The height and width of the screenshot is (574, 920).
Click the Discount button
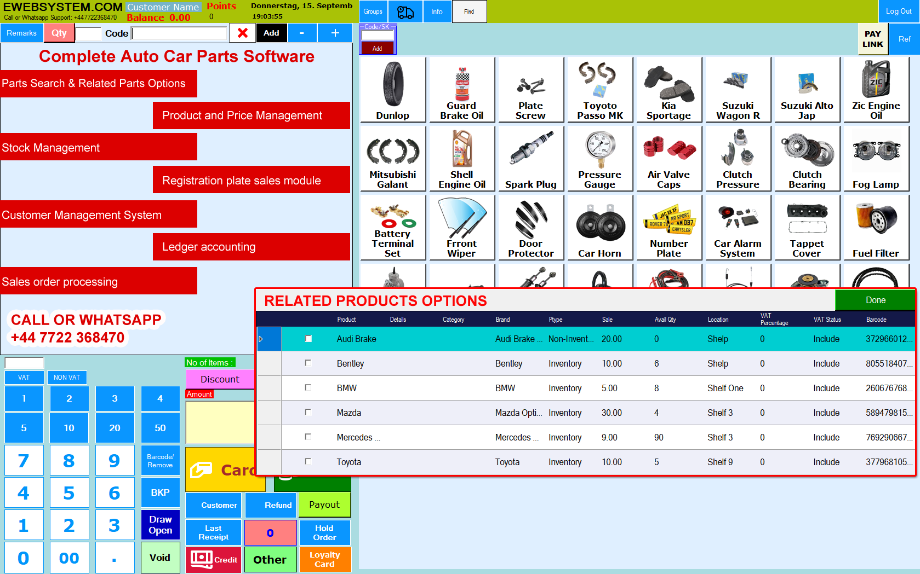pyautogui.click(x=220, y=379)
